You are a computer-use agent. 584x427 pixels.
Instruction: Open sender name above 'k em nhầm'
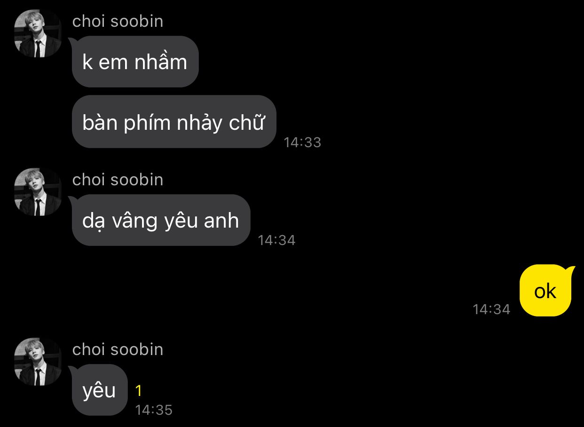pos(118,21)
